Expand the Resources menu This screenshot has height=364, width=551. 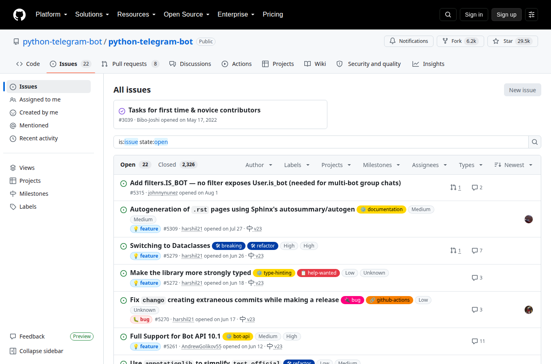pyautogui.click(x=137, y=15)
